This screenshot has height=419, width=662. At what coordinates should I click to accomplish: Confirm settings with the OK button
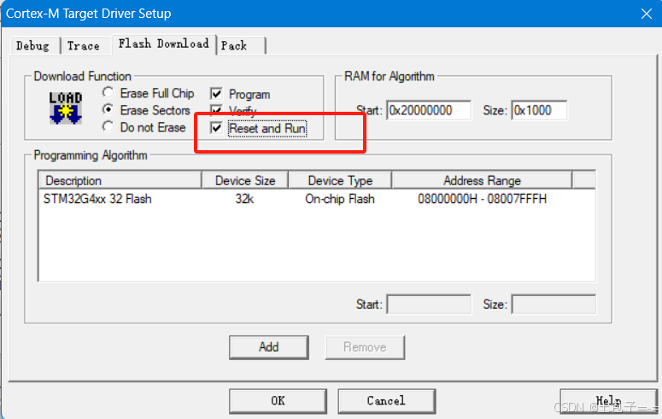click(278, 400)
